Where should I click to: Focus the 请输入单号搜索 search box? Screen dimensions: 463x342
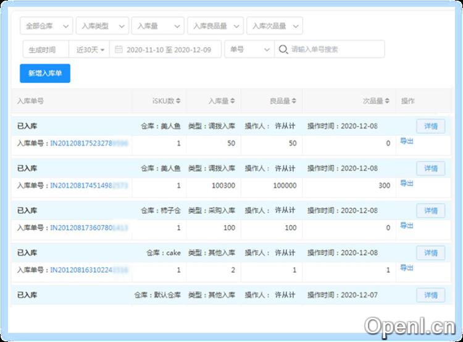(330, 49)
